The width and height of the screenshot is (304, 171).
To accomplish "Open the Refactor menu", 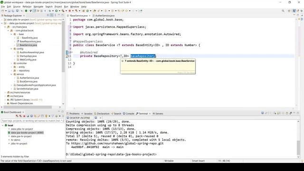I will coord(27,7).
